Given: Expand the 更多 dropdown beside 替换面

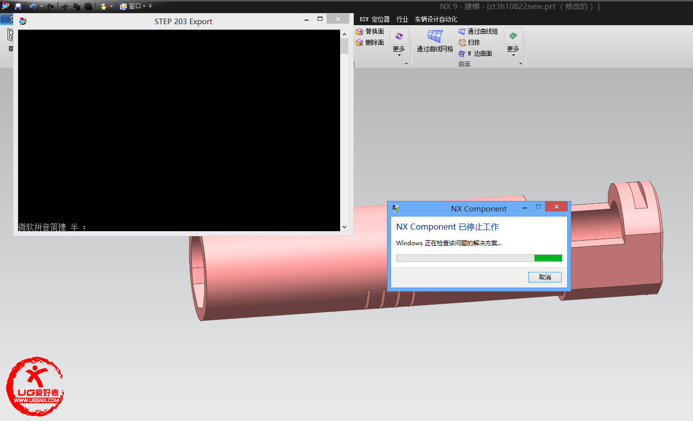Looking at the screenshot, I should pyautogui.click(x=399, y=51).
